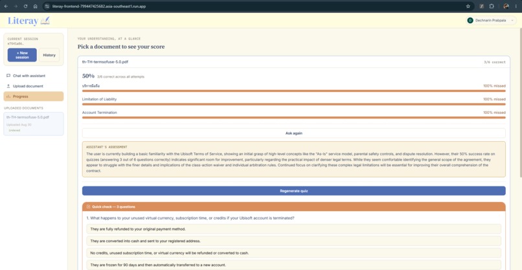Click the green user avatar circle
The width and height of the screenshot is (522, 270).
470,21
